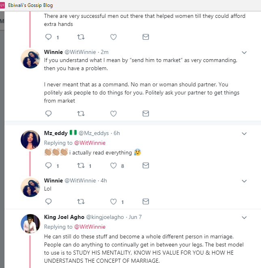
Task: Expand options chevron on Mz_eddy's tweet
Action: [244, 133]
